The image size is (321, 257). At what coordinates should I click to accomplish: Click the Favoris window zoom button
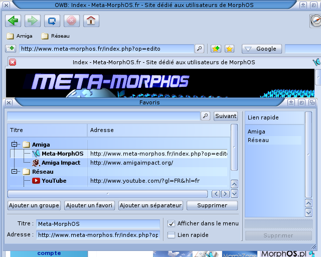click(301, 102)
